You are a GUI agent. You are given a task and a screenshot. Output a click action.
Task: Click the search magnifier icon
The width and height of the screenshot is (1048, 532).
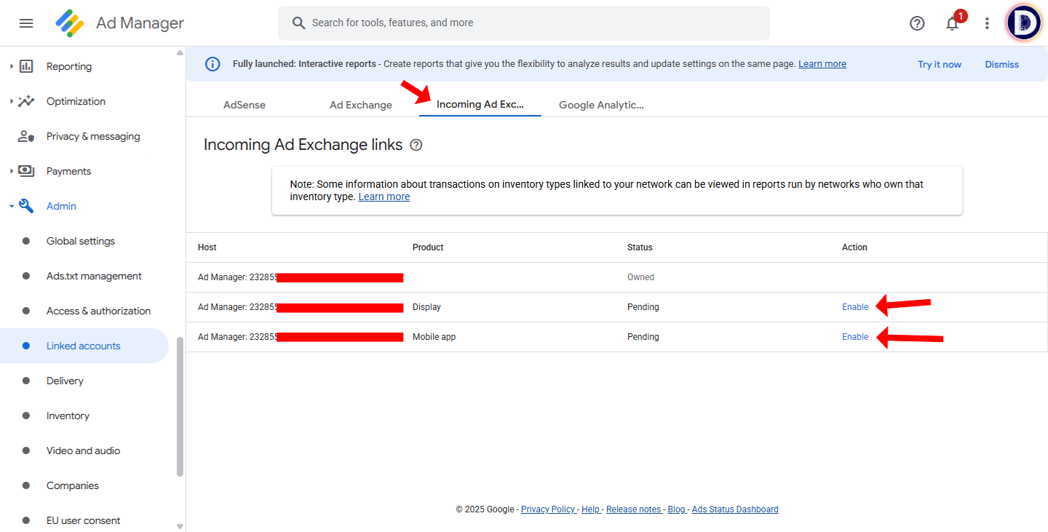(x=298, y=23)
